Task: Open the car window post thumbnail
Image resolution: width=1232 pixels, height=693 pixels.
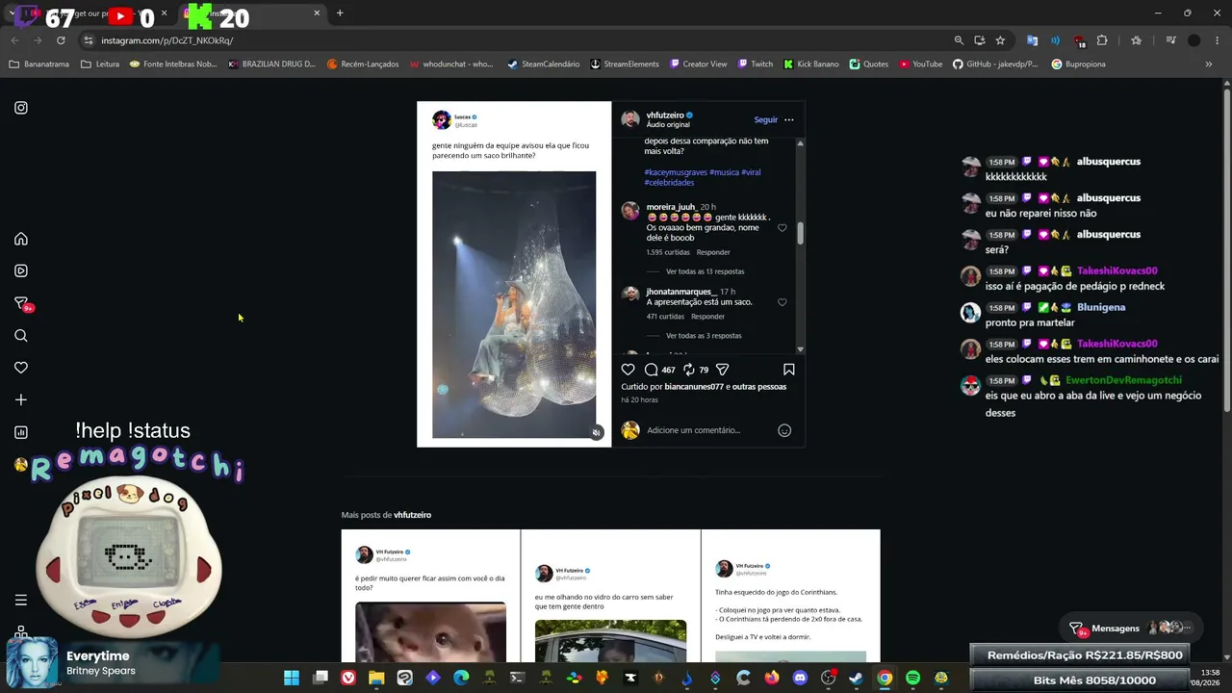Action: (610, 597)
